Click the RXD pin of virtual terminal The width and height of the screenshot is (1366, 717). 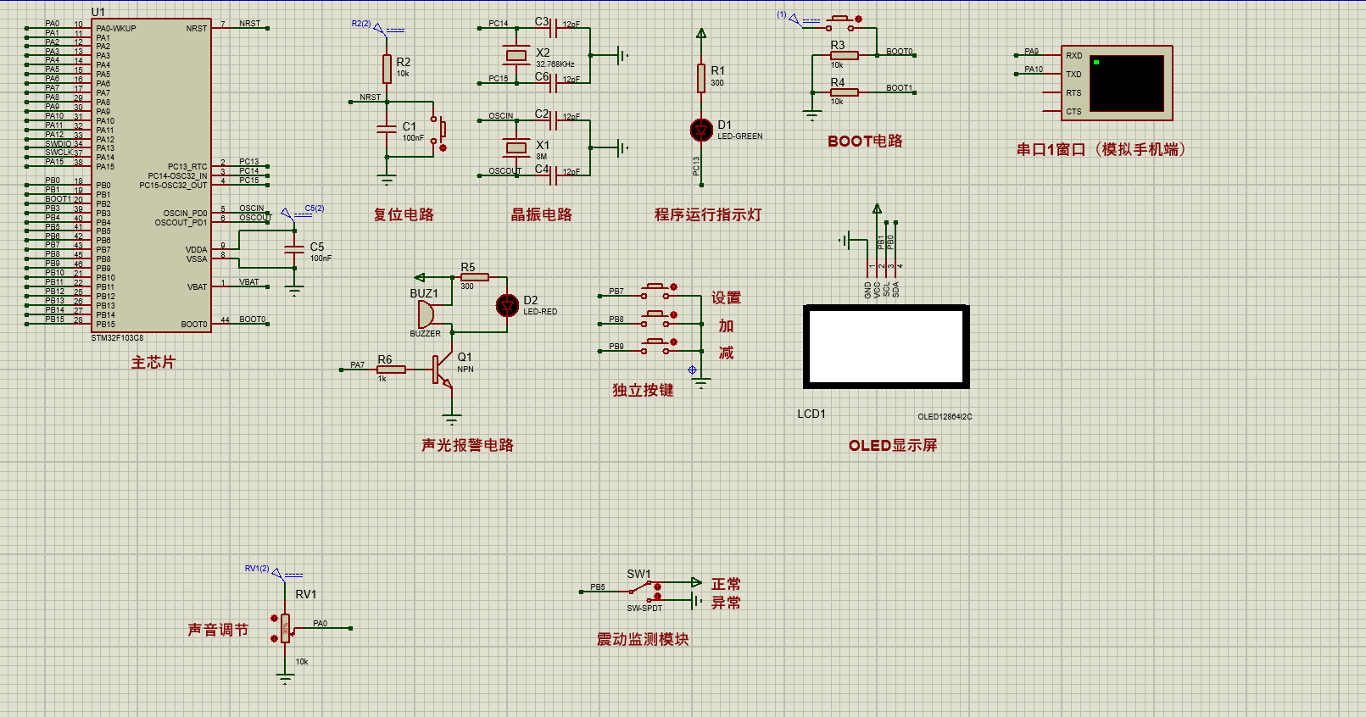1073,56
